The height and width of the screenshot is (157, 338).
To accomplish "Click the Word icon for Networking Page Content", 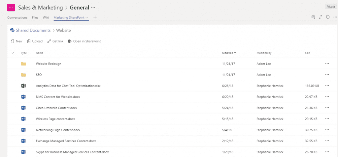I will [23, 130].
